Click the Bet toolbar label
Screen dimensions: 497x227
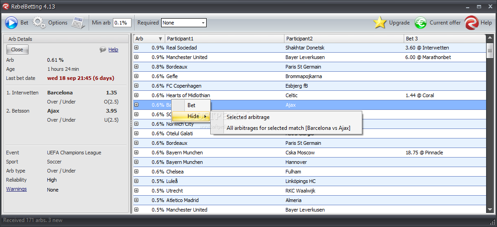tap(25, 23)
